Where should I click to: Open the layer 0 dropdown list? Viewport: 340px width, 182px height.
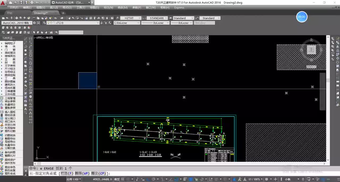(73, 23)
